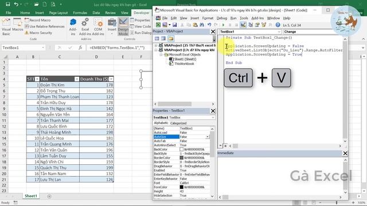
Task: Switch to the Formulas tab in Excel
Action: click(x=80, y=13)
